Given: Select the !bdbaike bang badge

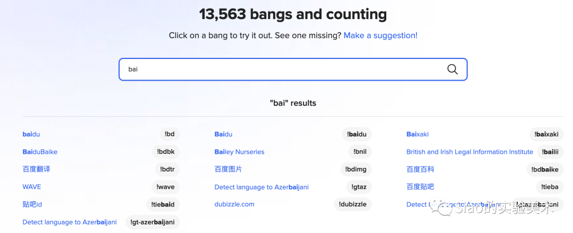Looking at the screenshot, I should pyautogui.click(x=545, y=169).
